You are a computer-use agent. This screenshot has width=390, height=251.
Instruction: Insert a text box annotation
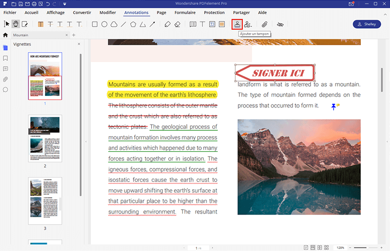[212, 24]
